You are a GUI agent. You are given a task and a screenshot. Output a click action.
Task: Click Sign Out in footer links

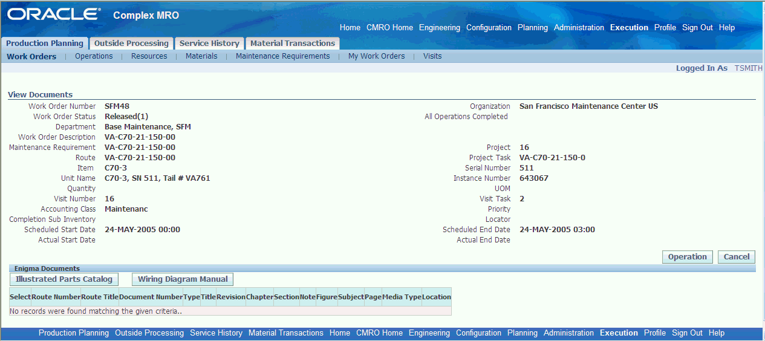(687, 333)
